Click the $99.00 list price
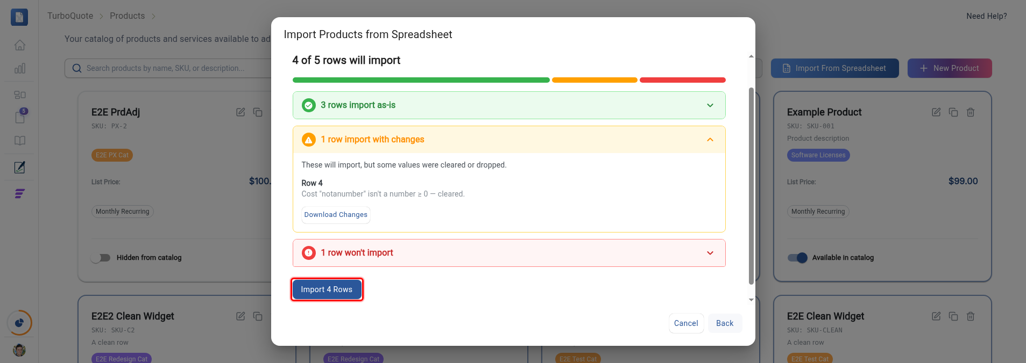This screenshot has height=363, width=1026. point(963,181)
